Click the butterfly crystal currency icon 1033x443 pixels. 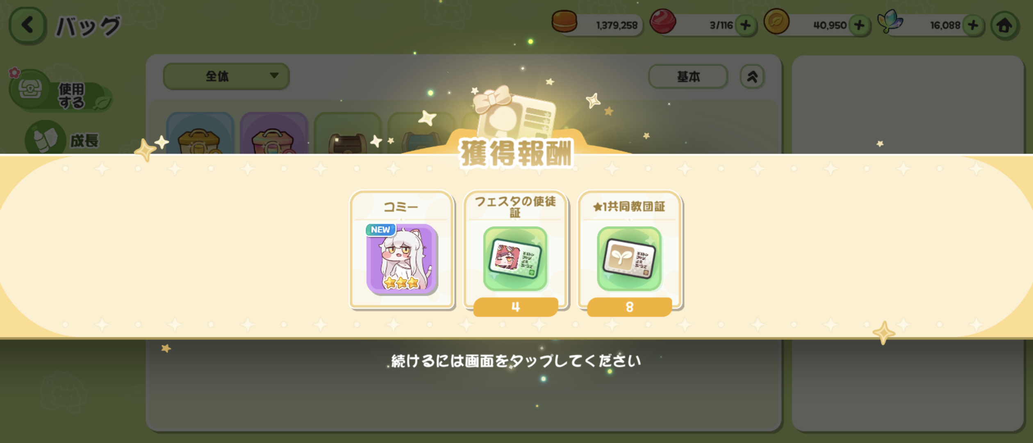(890, 21)
